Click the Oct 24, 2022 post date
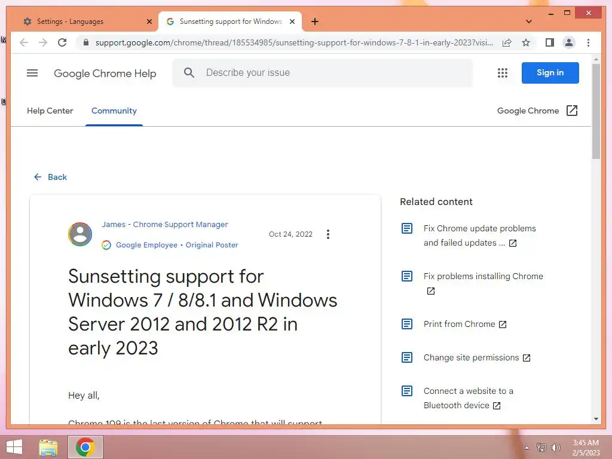Screen dimensions: 612x459 pyautogui.click(x=290, y=234)
